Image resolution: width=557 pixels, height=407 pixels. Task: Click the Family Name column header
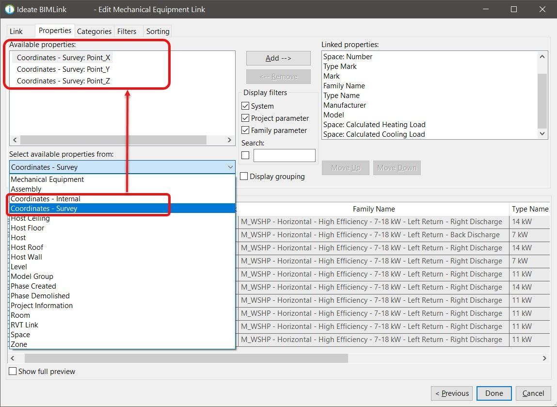[x=374, y=209]
